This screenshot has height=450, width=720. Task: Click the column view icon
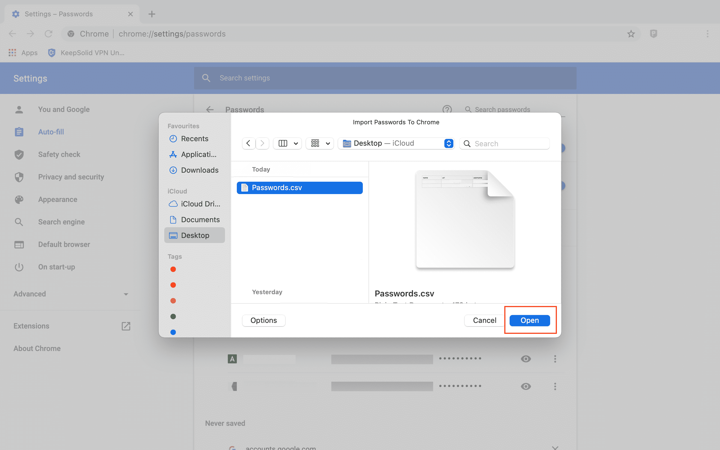point(283,143)
